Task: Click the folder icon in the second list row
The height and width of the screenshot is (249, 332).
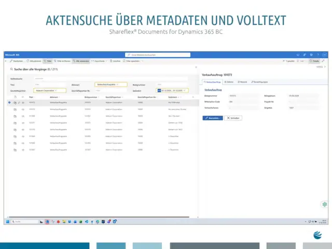Action: coord(15,109)
